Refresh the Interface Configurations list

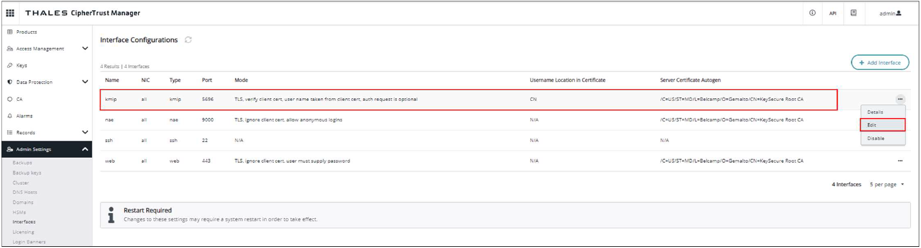pyautogui.click(x=188, y=40)
